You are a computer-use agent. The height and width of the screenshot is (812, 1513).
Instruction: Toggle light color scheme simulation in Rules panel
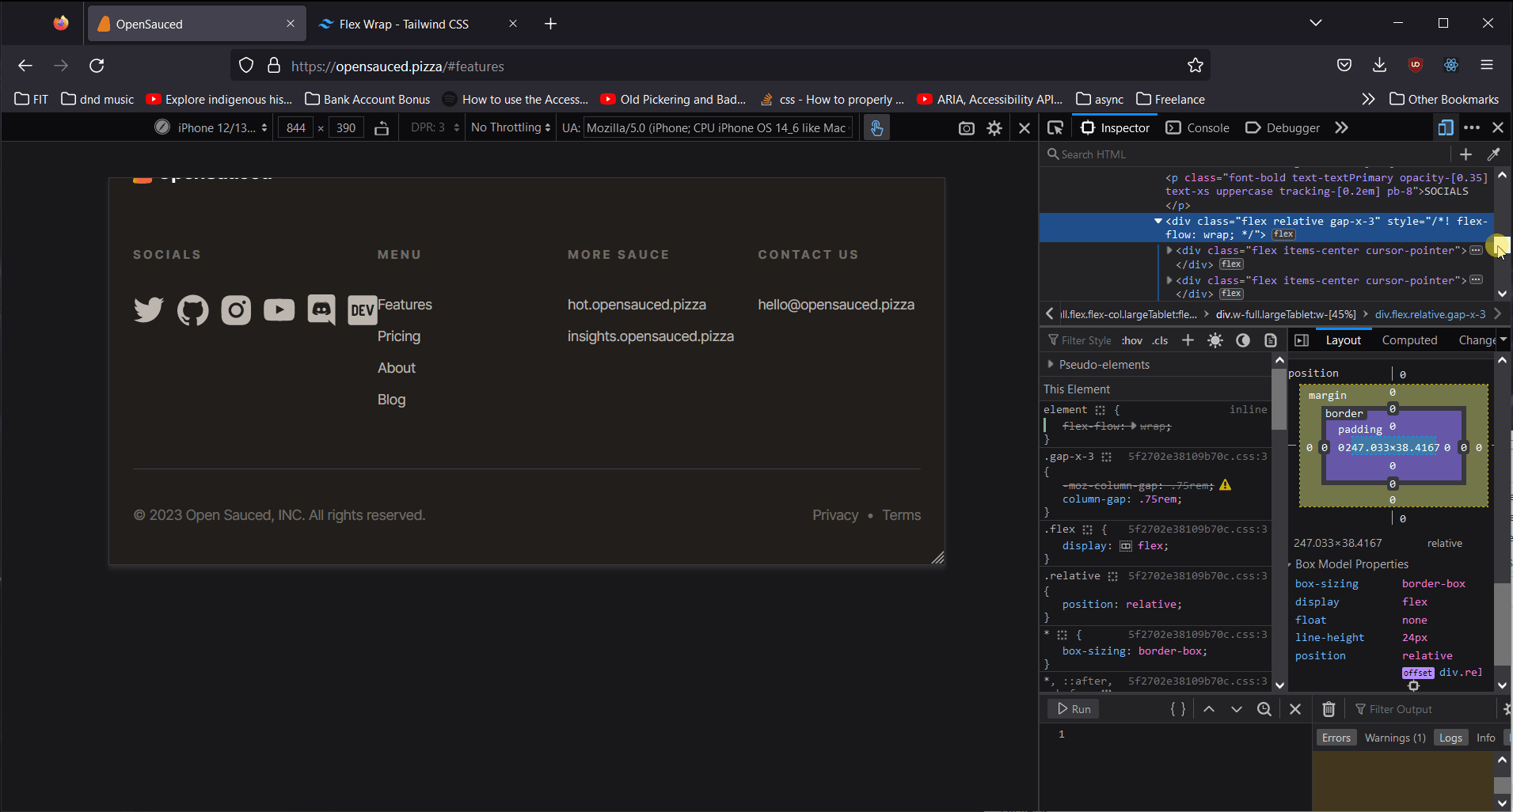(1216, 340)
